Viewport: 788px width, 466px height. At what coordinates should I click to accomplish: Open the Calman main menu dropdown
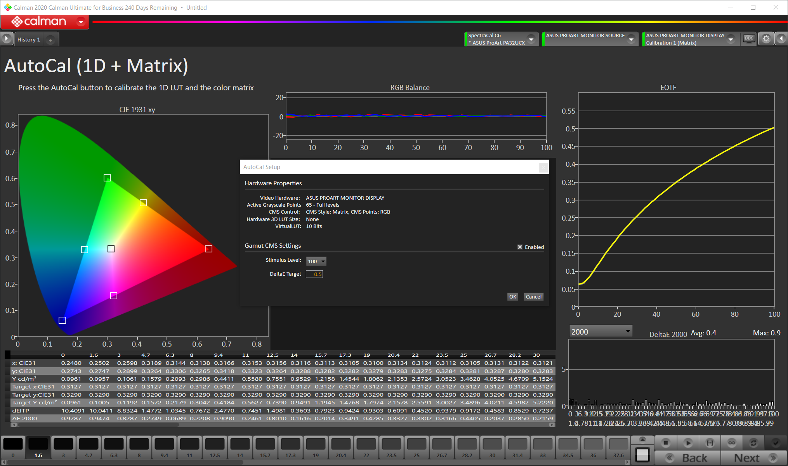[x=81, y=22]
